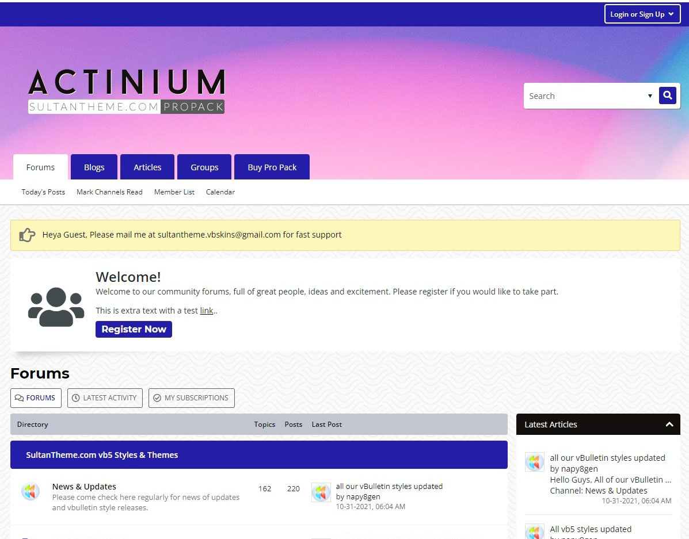Image resolution: width=689 pixels, height=539 pixels.
Task: Click last post author avatar in News & Updates row
Action: coord(321,492)
